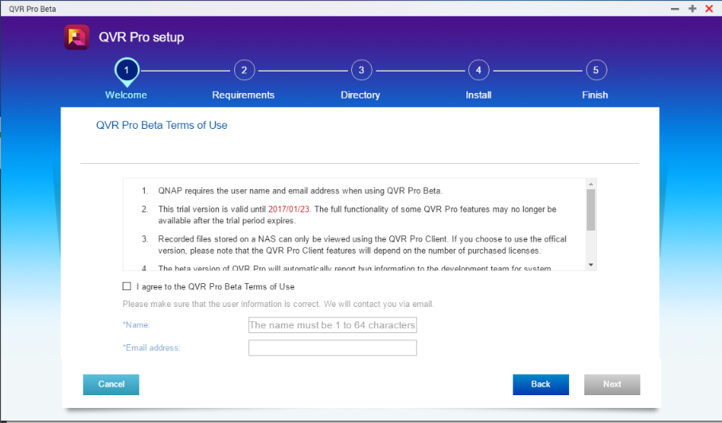Screen dimensions: 722x423
Task: Focus the Name input field
Action: coord(333,325)
